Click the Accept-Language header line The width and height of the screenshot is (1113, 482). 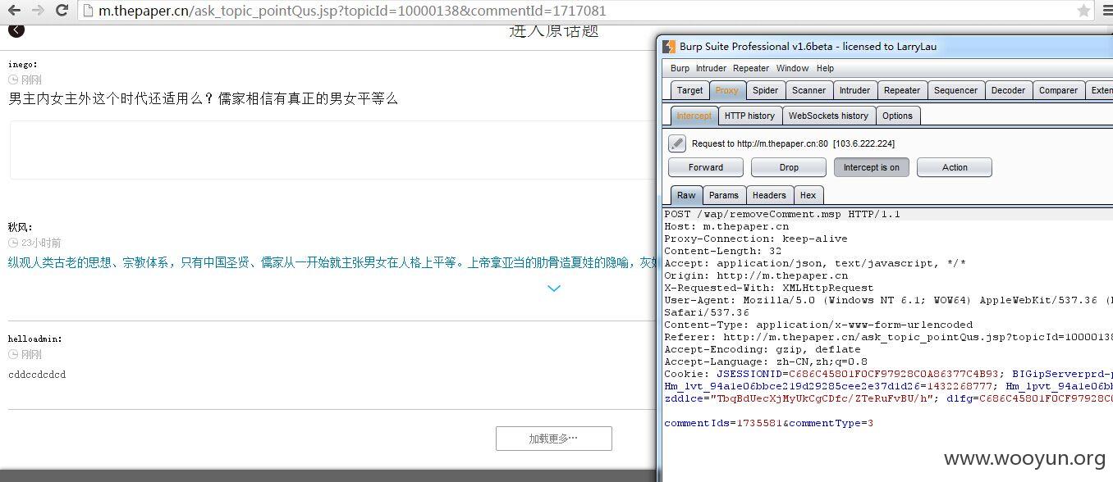766,361
